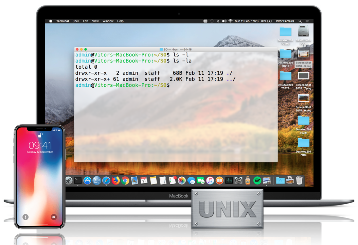358x245 pixels.
Task: Select the Desktop20170206 folder on desktop
Action: 285,35
